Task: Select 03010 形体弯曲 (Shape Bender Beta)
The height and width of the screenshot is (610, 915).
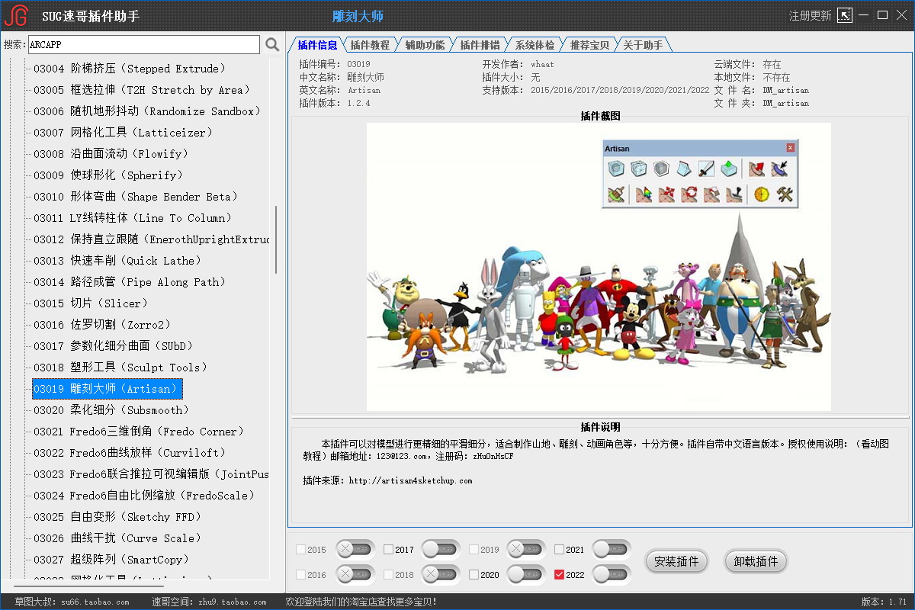Action: [136, 197]
